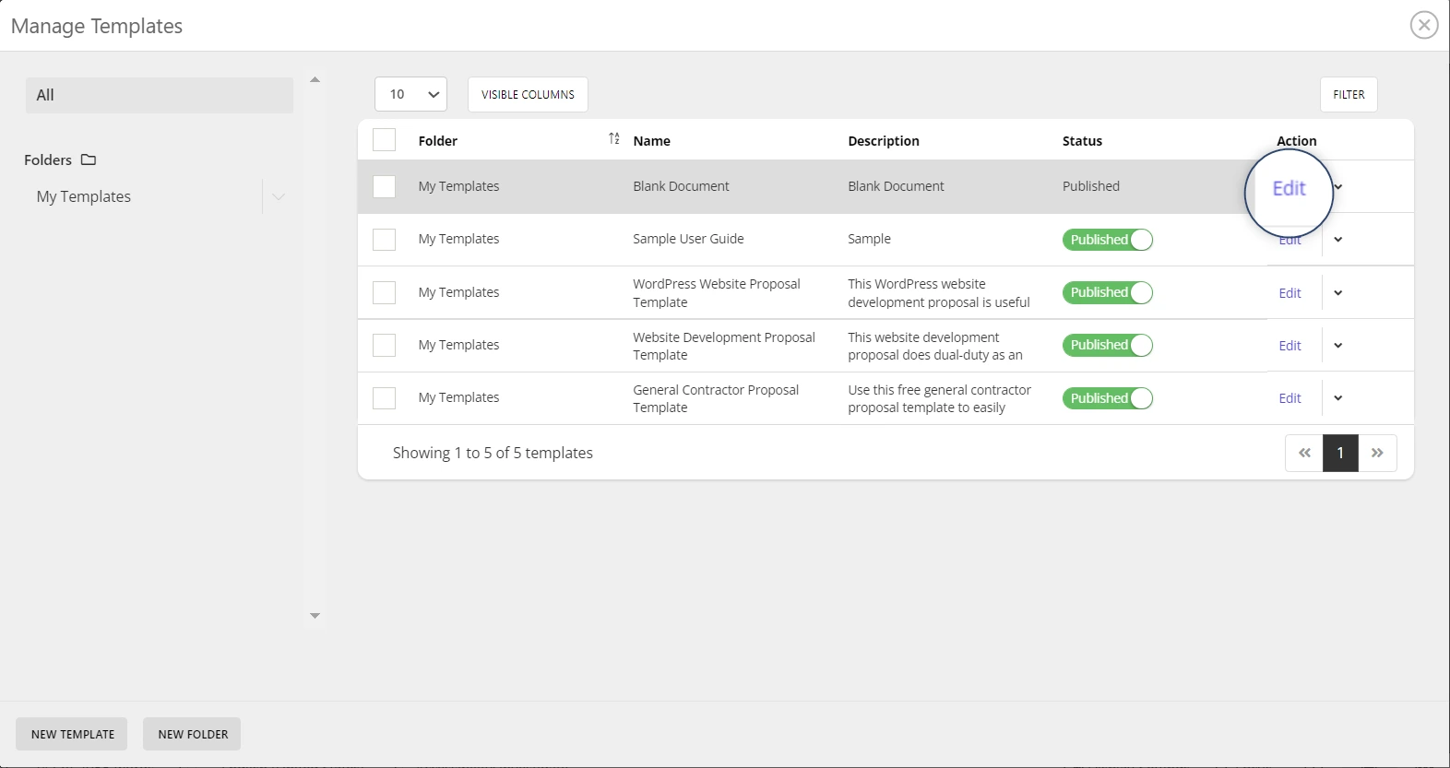Edit the General Contractor Proposal Template
1450x768 pixels.
click(x=1290, y=398)
